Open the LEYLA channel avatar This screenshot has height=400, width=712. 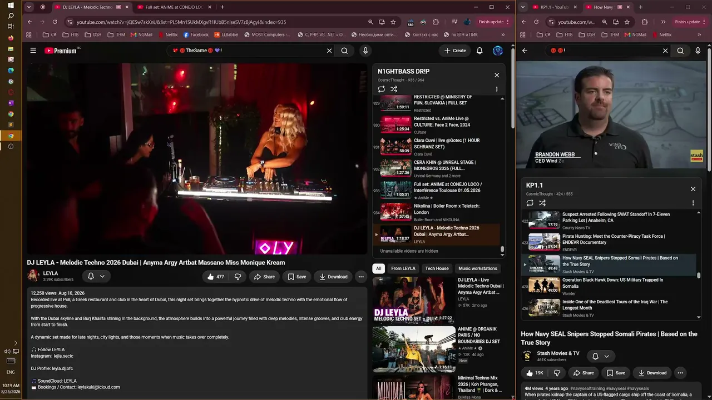tap(33, 276)
